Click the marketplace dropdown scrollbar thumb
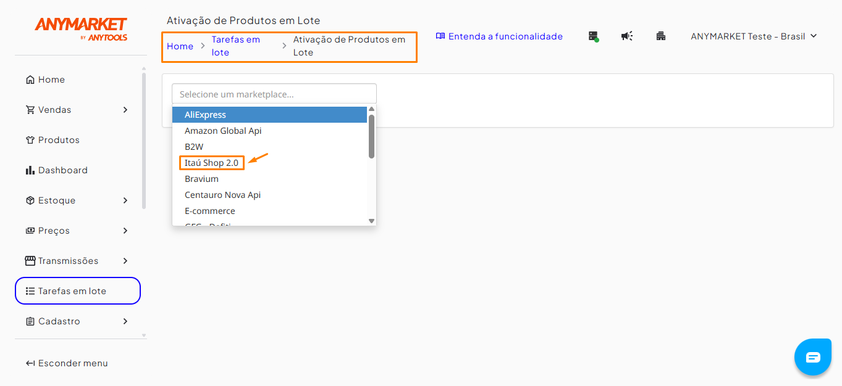Viewport: 842px width, 386px height. [x=372, y=136]
